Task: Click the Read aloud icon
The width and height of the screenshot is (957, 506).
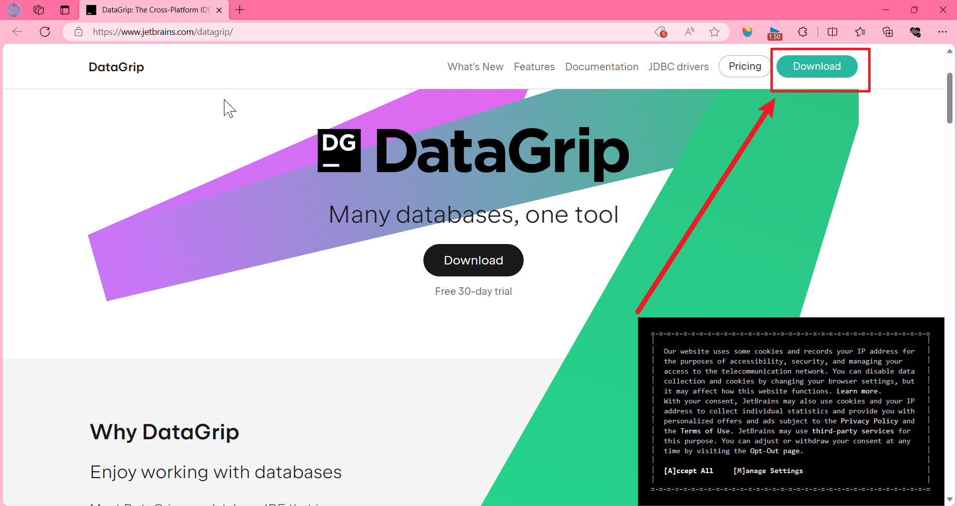Action: tap(689, 32)
